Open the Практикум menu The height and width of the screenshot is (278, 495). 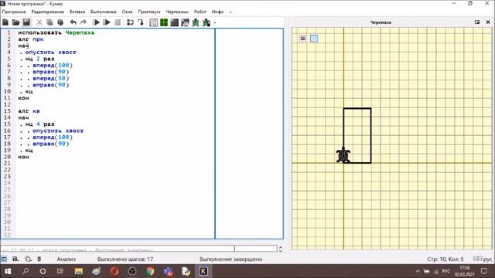click(149, 12)
